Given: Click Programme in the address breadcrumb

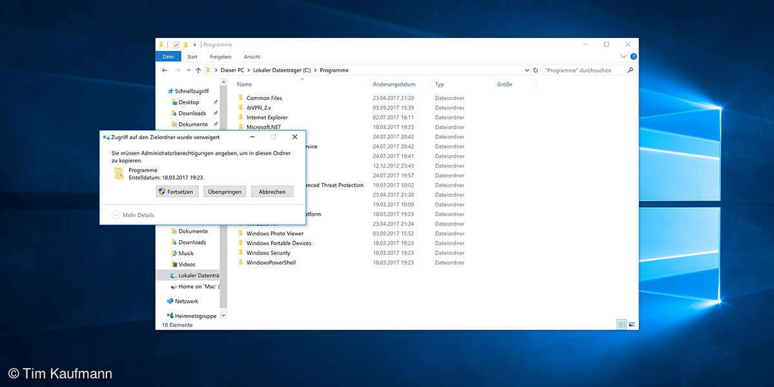Looking at the screenshot, I should click(334, 70).
